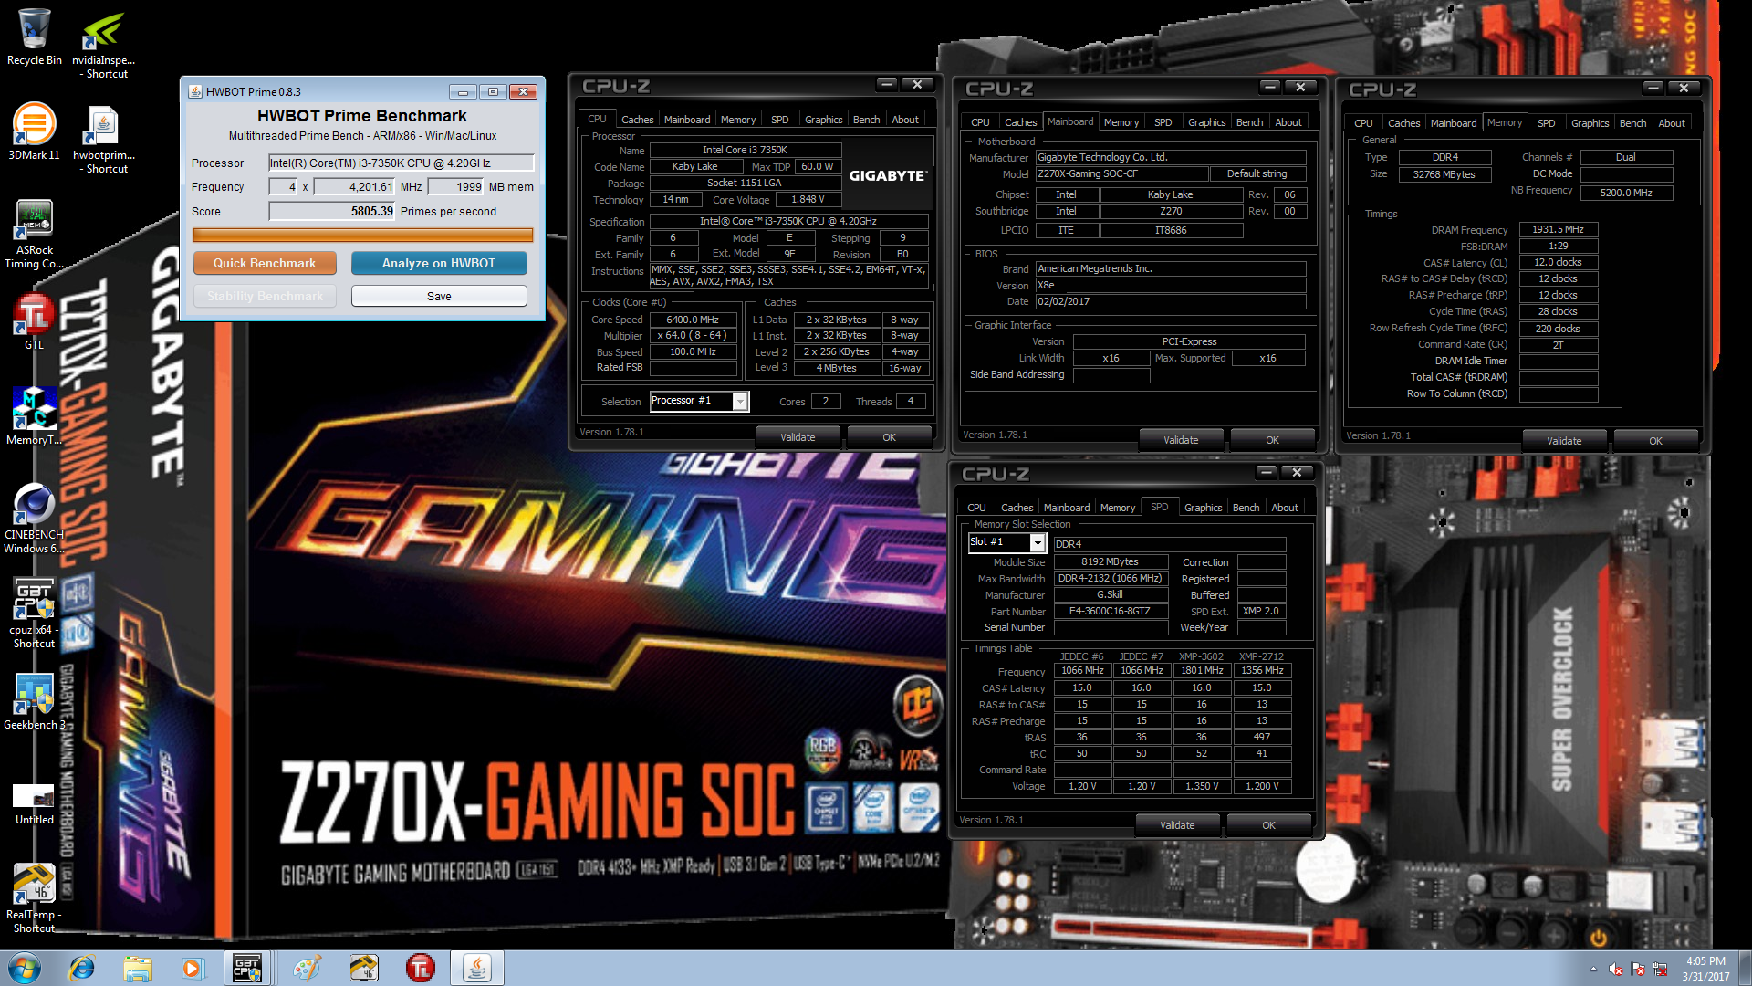Click OK in Mainboard CPU-Z window
The image size is (1752, 986).
click(1272, 440)
